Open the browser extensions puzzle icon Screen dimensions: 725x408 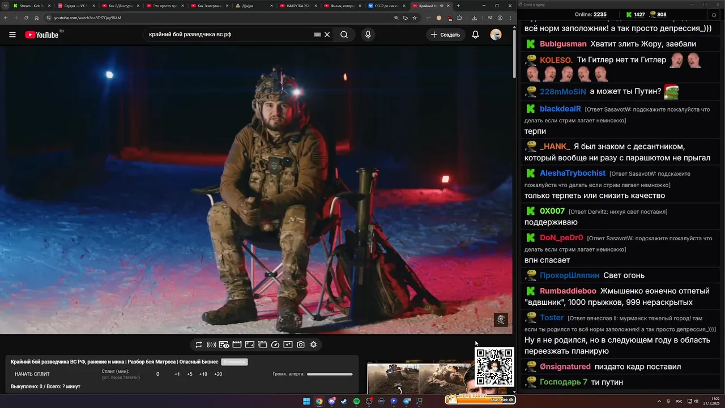point(459,18)
